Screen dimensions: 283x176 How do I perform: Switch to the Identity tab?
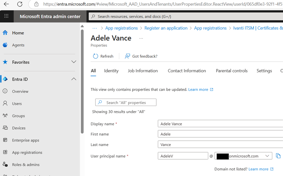point(111,71)
